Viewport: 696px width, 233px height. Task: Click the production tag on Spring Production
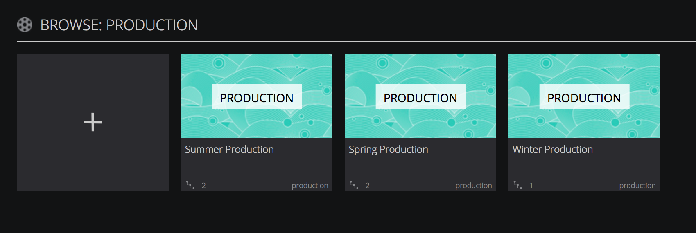coord(473,186)
